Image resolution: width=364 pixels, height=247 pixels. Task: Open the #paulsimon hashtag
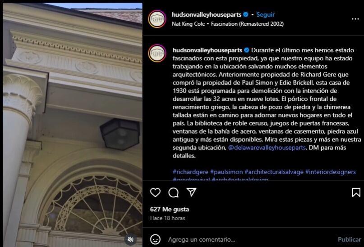tap(226, 172)
